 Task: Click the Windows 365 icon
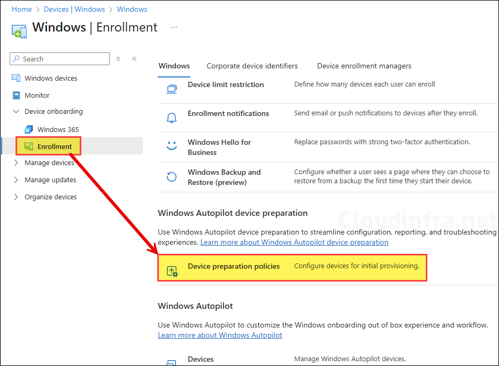29,130
